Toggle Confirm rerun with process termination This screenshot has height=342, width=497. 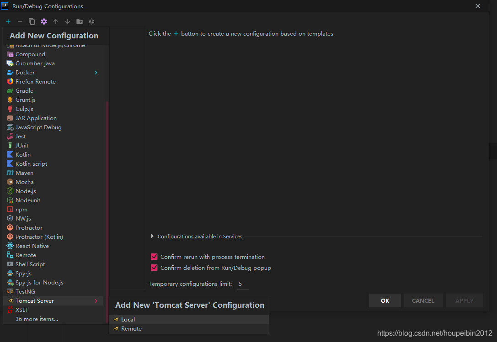click(x=155, y=257)
